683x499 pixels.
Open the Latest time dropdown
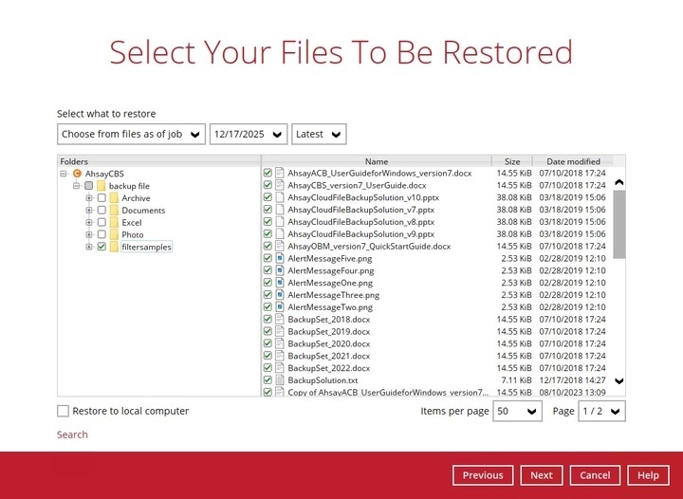(319, 134)
